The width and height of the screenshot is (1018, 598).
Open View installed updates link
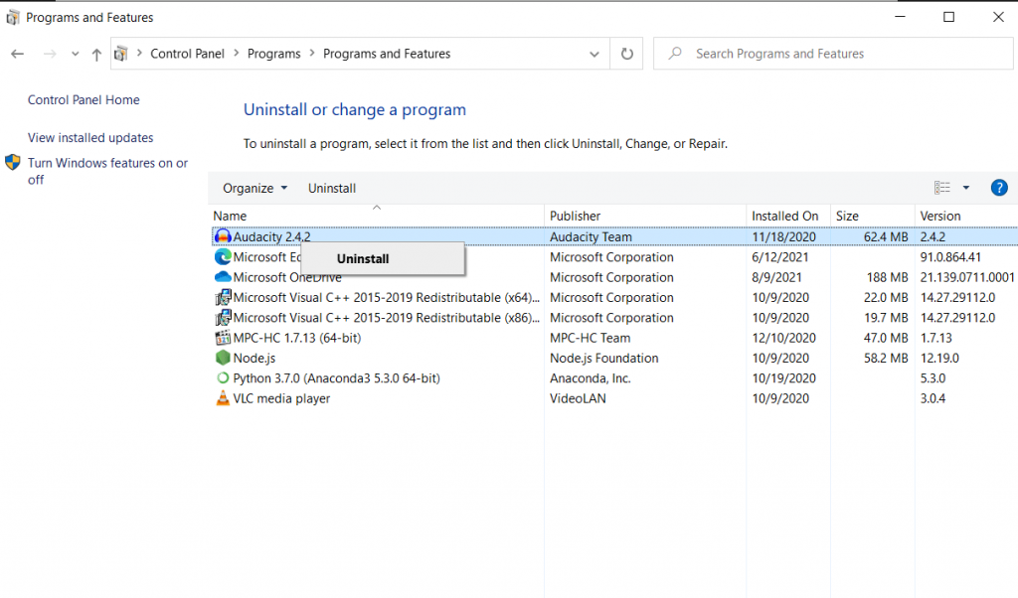click(90, 137)
